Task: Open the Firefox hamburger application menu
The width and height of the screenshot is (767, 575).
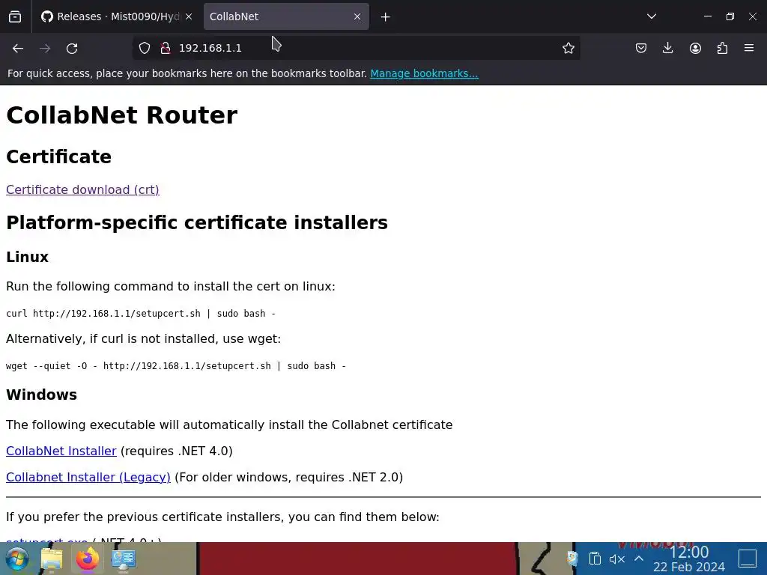Action: 749,48
